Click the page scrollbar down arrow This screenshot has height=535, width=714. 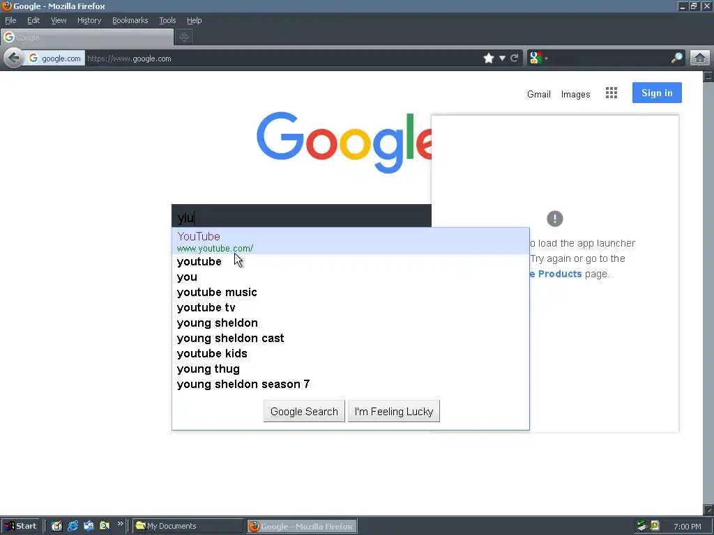708,510
